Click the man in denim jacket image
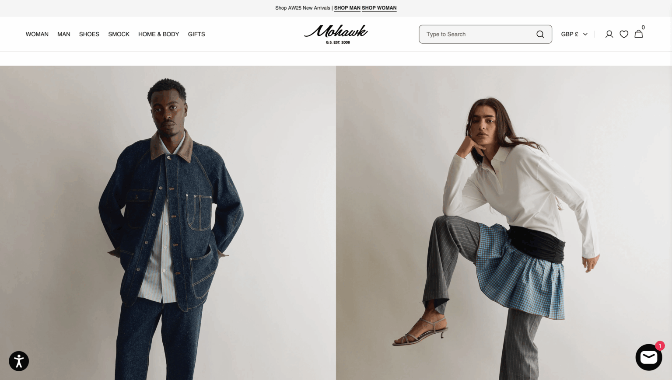 point(168,223)
